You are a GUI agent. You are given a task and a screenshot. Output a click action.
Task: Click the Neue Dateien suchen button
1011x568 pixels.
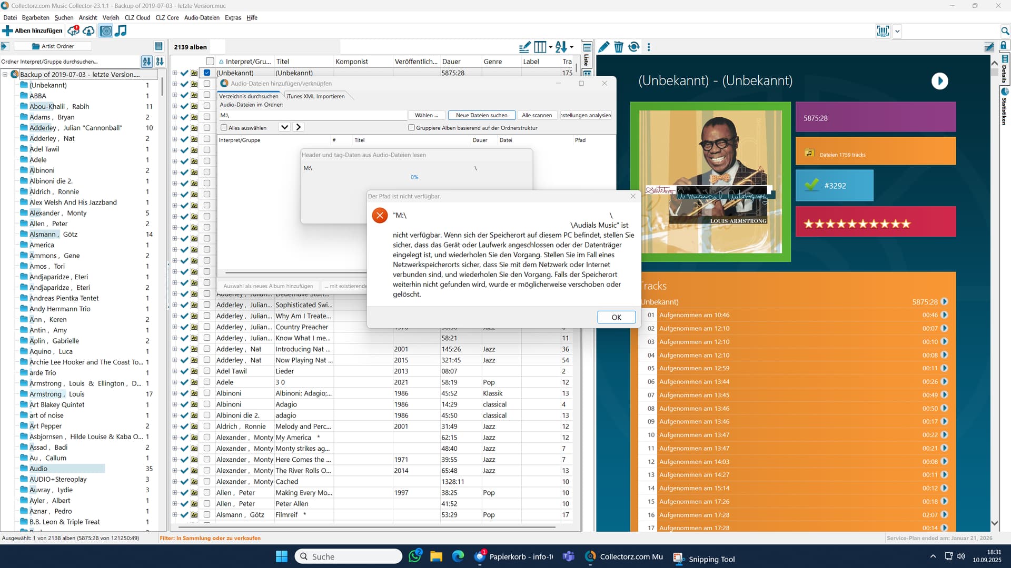[x=481, y=115]
